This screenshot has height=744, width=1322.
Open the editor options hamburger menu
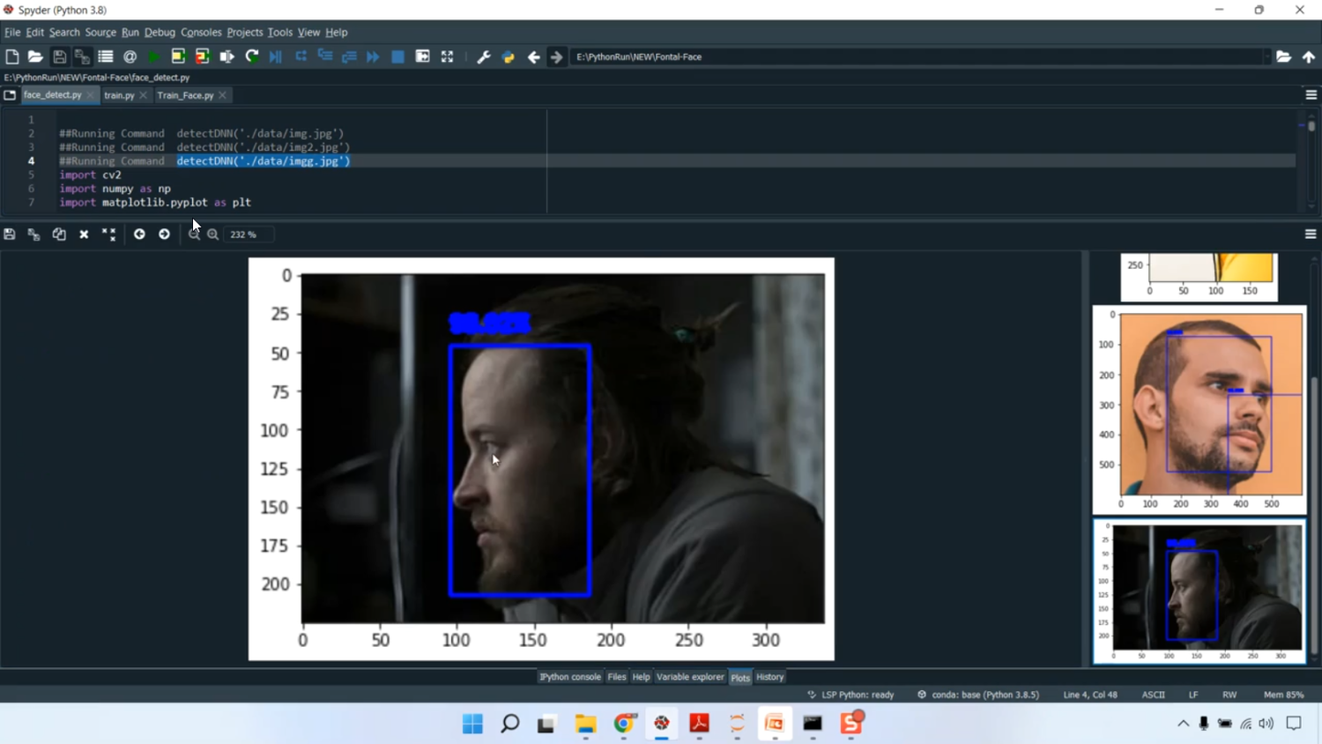(x=1313, y=94)
